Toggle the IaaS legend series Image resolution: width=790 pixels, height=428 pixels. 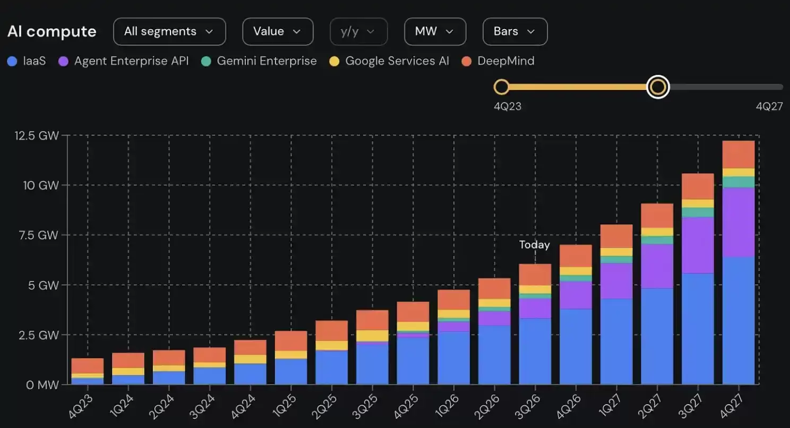pos(27,61)
